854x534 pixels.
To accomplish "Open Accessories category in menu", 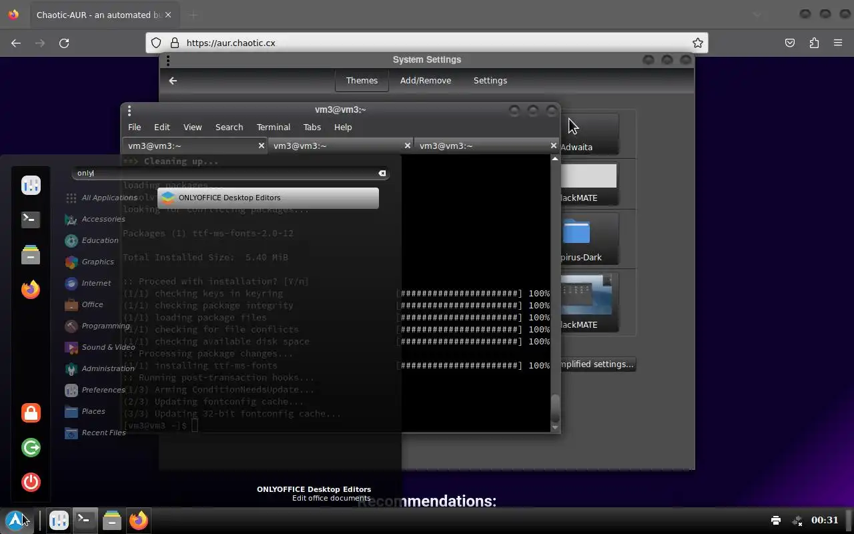I will point(95,219).
